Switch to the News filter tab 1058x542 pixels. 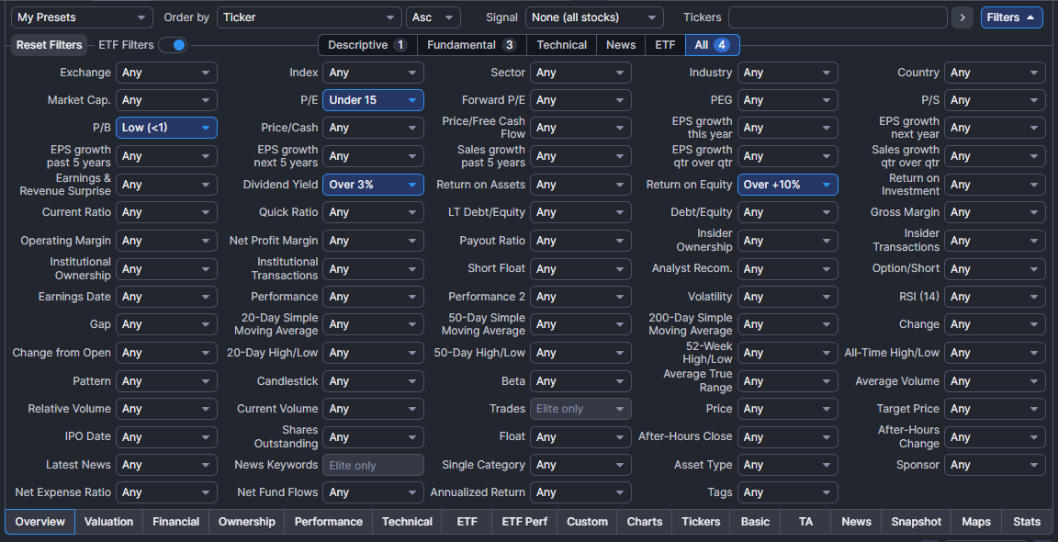[x=621, y=45]
